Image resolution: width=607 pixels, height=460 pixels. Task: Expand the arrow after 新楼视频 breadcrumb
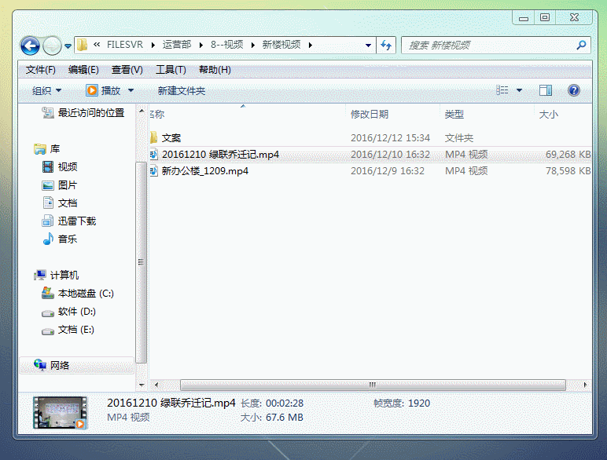311,46
